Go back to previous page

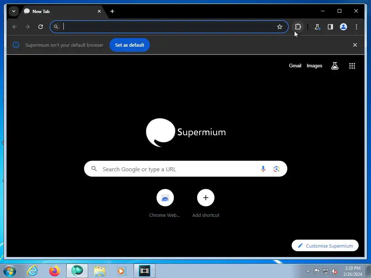(14, 27)
